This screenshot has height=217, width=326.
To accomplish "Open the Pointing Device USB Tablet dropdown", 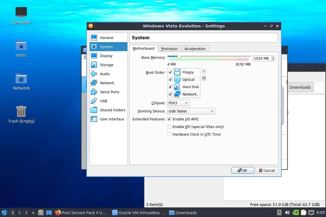I will tap(191, 111).
